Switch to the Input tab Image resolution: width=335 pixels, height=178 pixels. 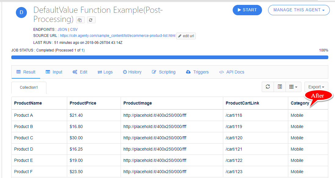click(54, 72)
